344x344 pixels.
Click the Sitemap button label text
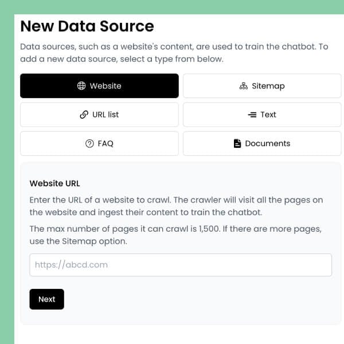coord(268,86)
